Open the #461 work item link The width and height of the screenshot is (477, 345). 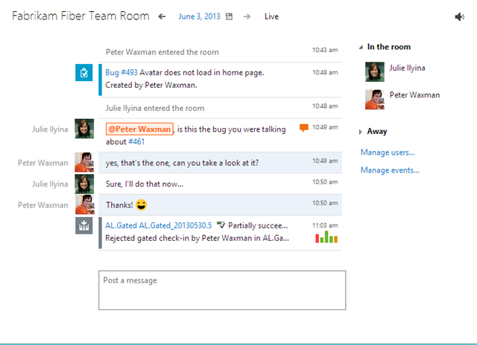click(x=136, y=141)
